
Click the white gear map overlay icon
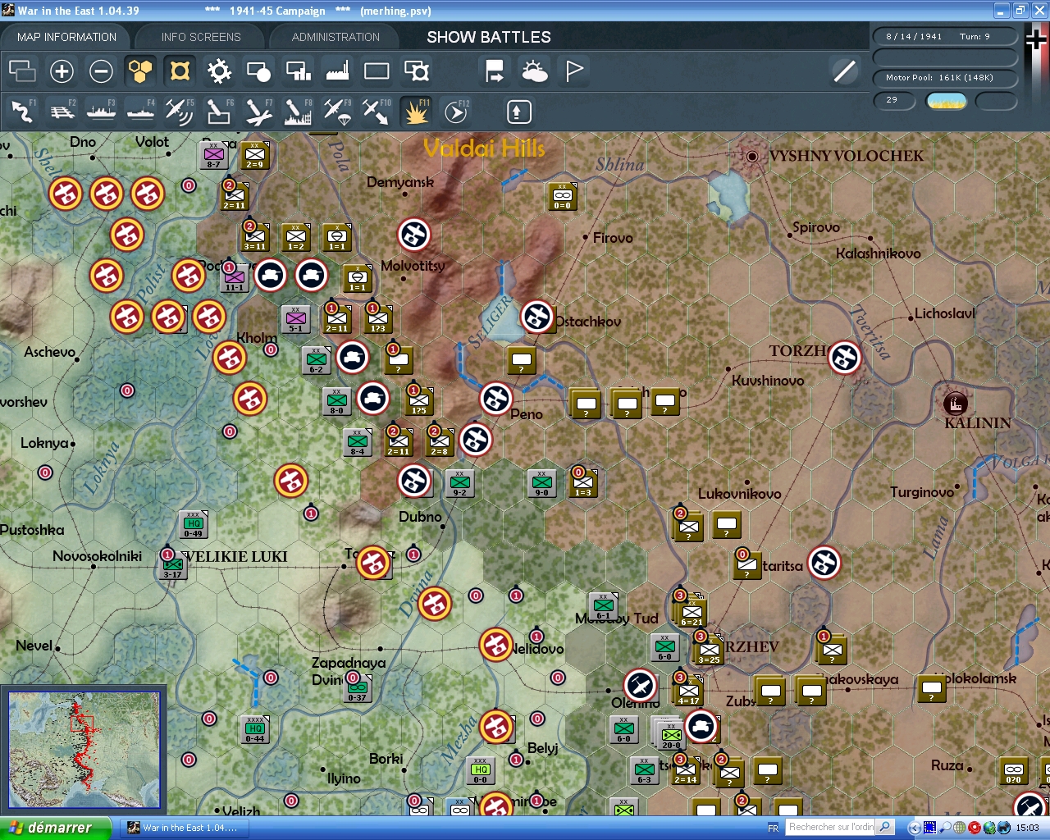(x=219, y=71)
